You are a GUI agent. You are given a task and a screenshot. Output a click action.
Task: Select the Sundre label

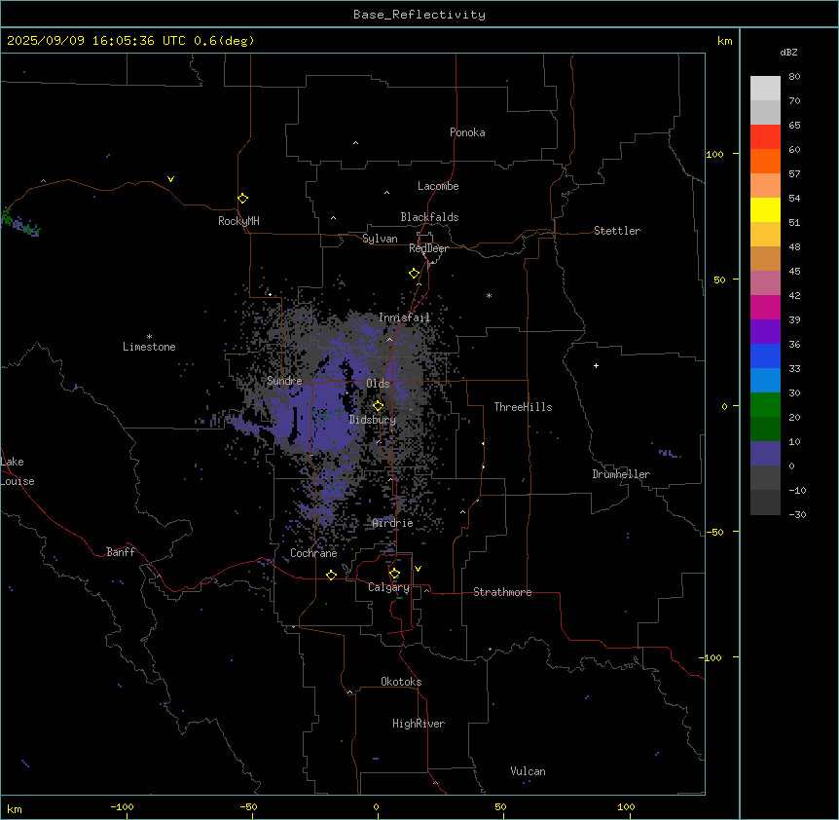(284, 381)
